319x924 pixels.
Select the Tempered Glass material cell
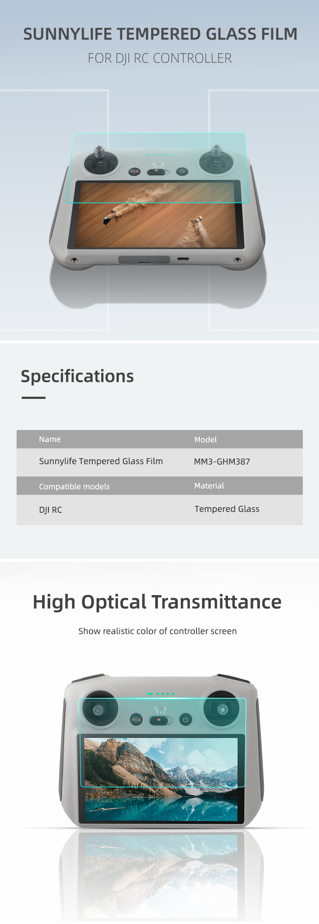click(227, 509)
